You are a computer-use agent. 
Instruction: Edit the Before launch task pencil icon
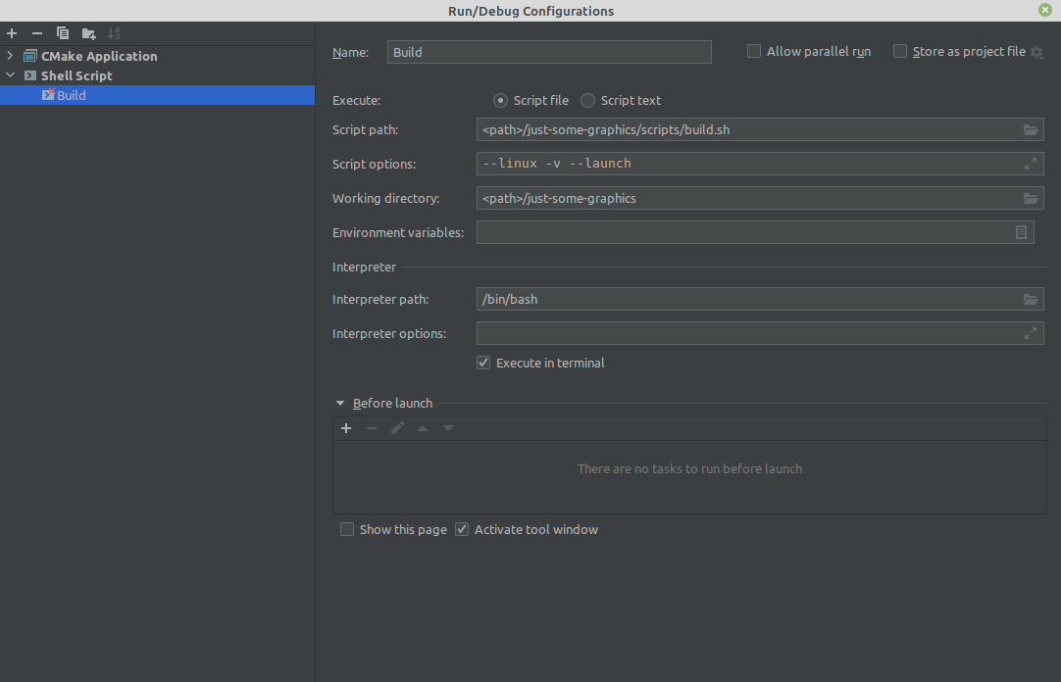(x=397, y=428)
